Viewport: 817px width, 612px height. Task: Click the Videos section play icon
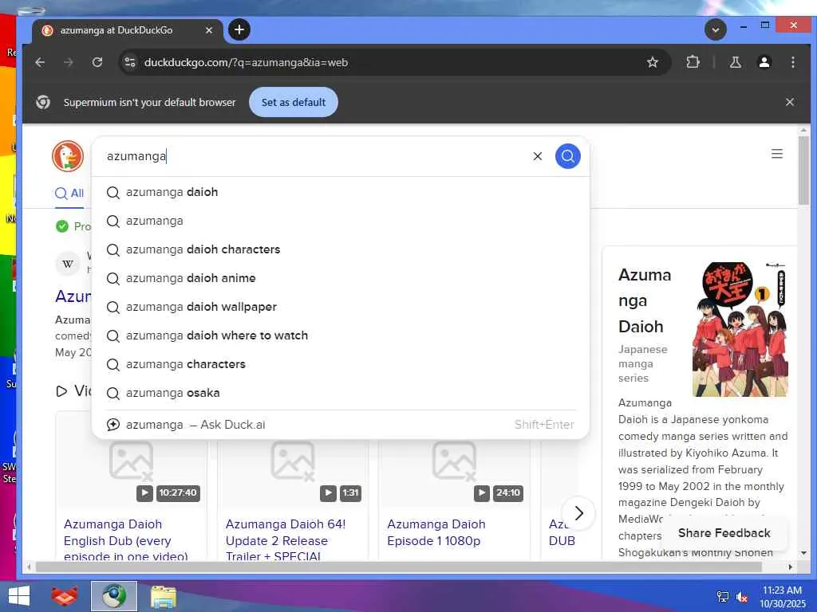[61, 390]
